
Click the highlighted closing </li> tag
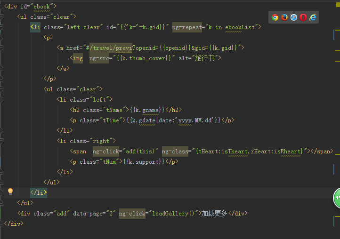click(39, 192)
